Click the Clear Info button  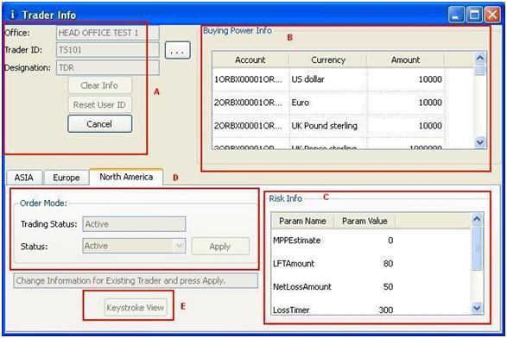pyautogui.click(x=99, y=85)
